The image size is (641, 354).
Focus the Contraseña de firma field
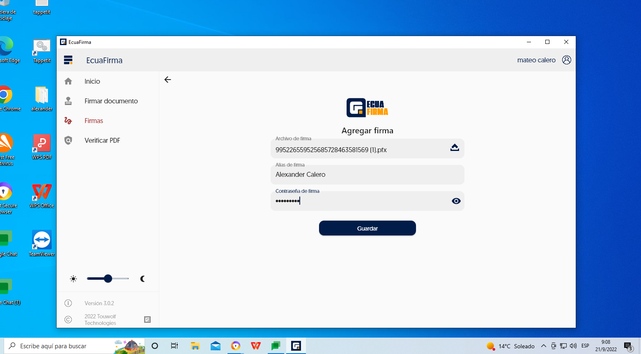[368, 201]
